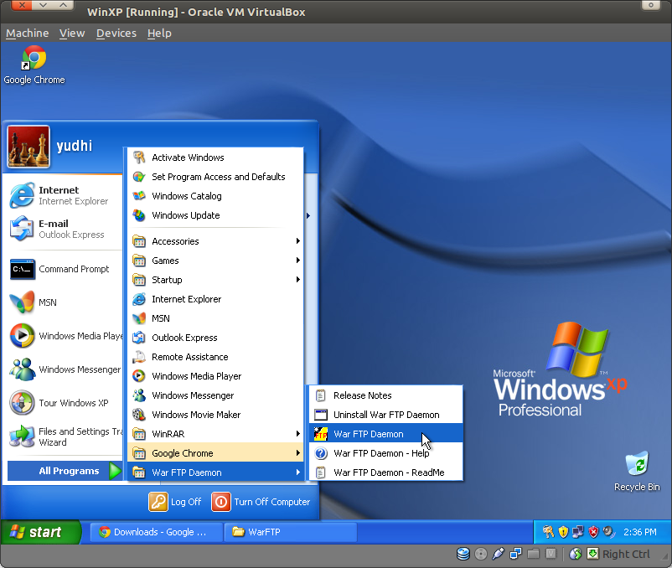Click the Remote Assistance icon
Screen dimensions: 672x568
coord(139,357)
